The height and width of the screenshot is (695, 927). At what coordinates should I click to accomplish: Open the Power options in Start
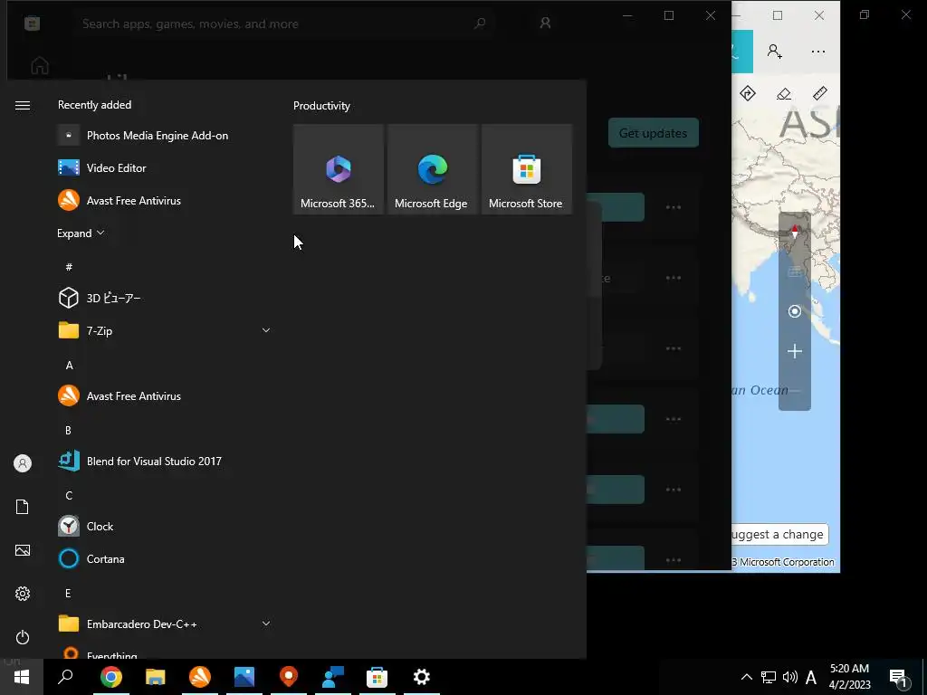point(23,637)
